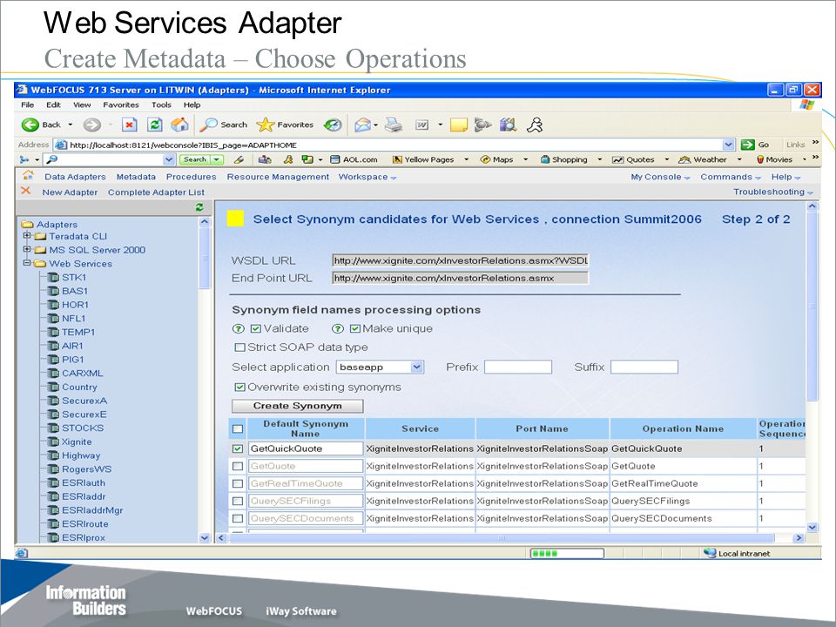The width and height of the screenshot is (836, 627).
Task: Open the My Console dropdown menu
Action: (660, 177)
